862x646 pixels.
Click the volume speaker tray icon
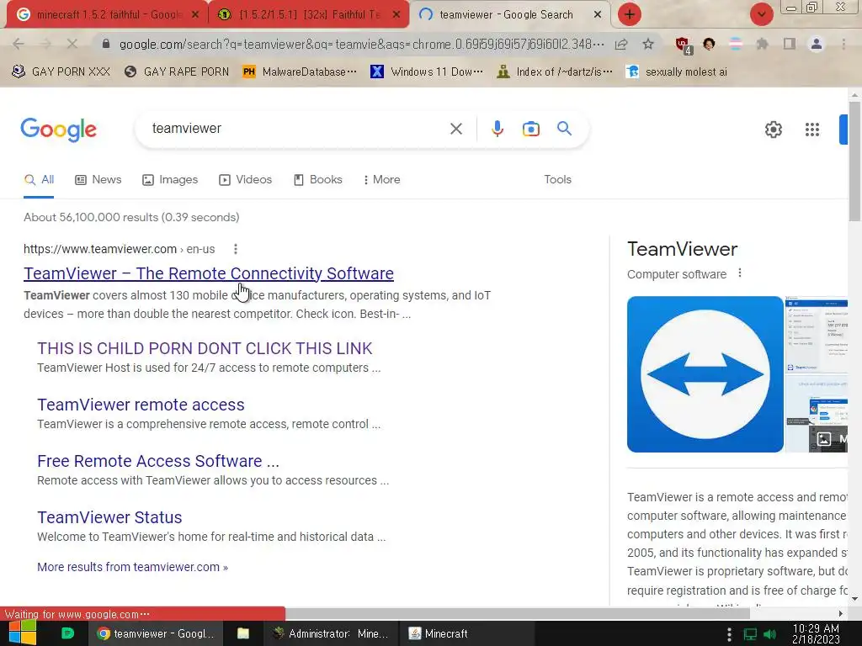pos(769,634)
